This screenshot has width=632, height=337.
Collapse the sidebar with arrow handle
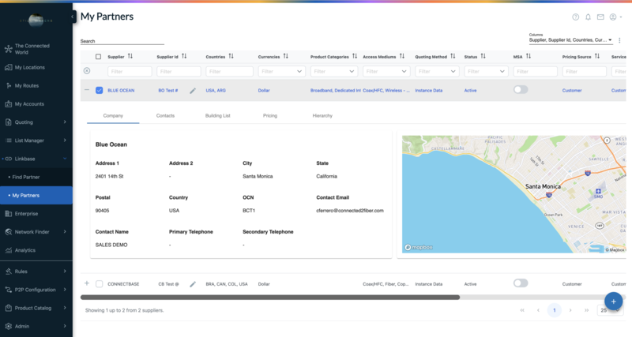tap(73, 17)
